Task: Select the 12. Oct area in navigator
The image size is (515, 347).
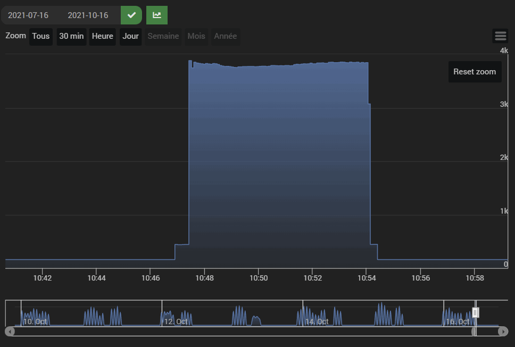Action: (x=176, y=321)
